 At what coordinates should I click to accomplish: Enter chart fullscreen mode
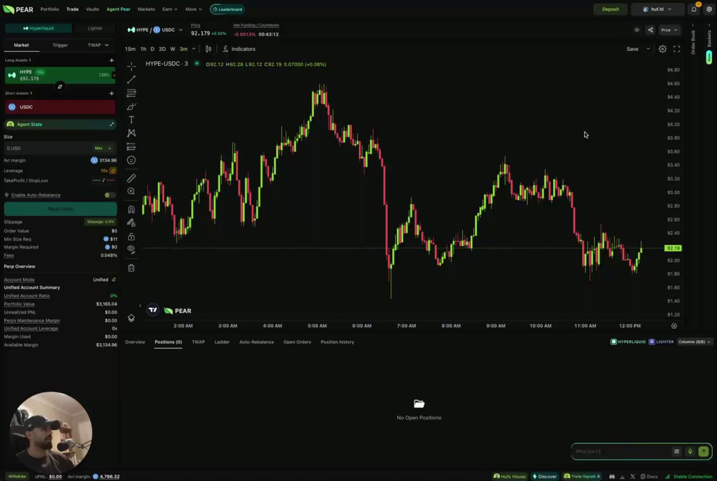[677, 49]
